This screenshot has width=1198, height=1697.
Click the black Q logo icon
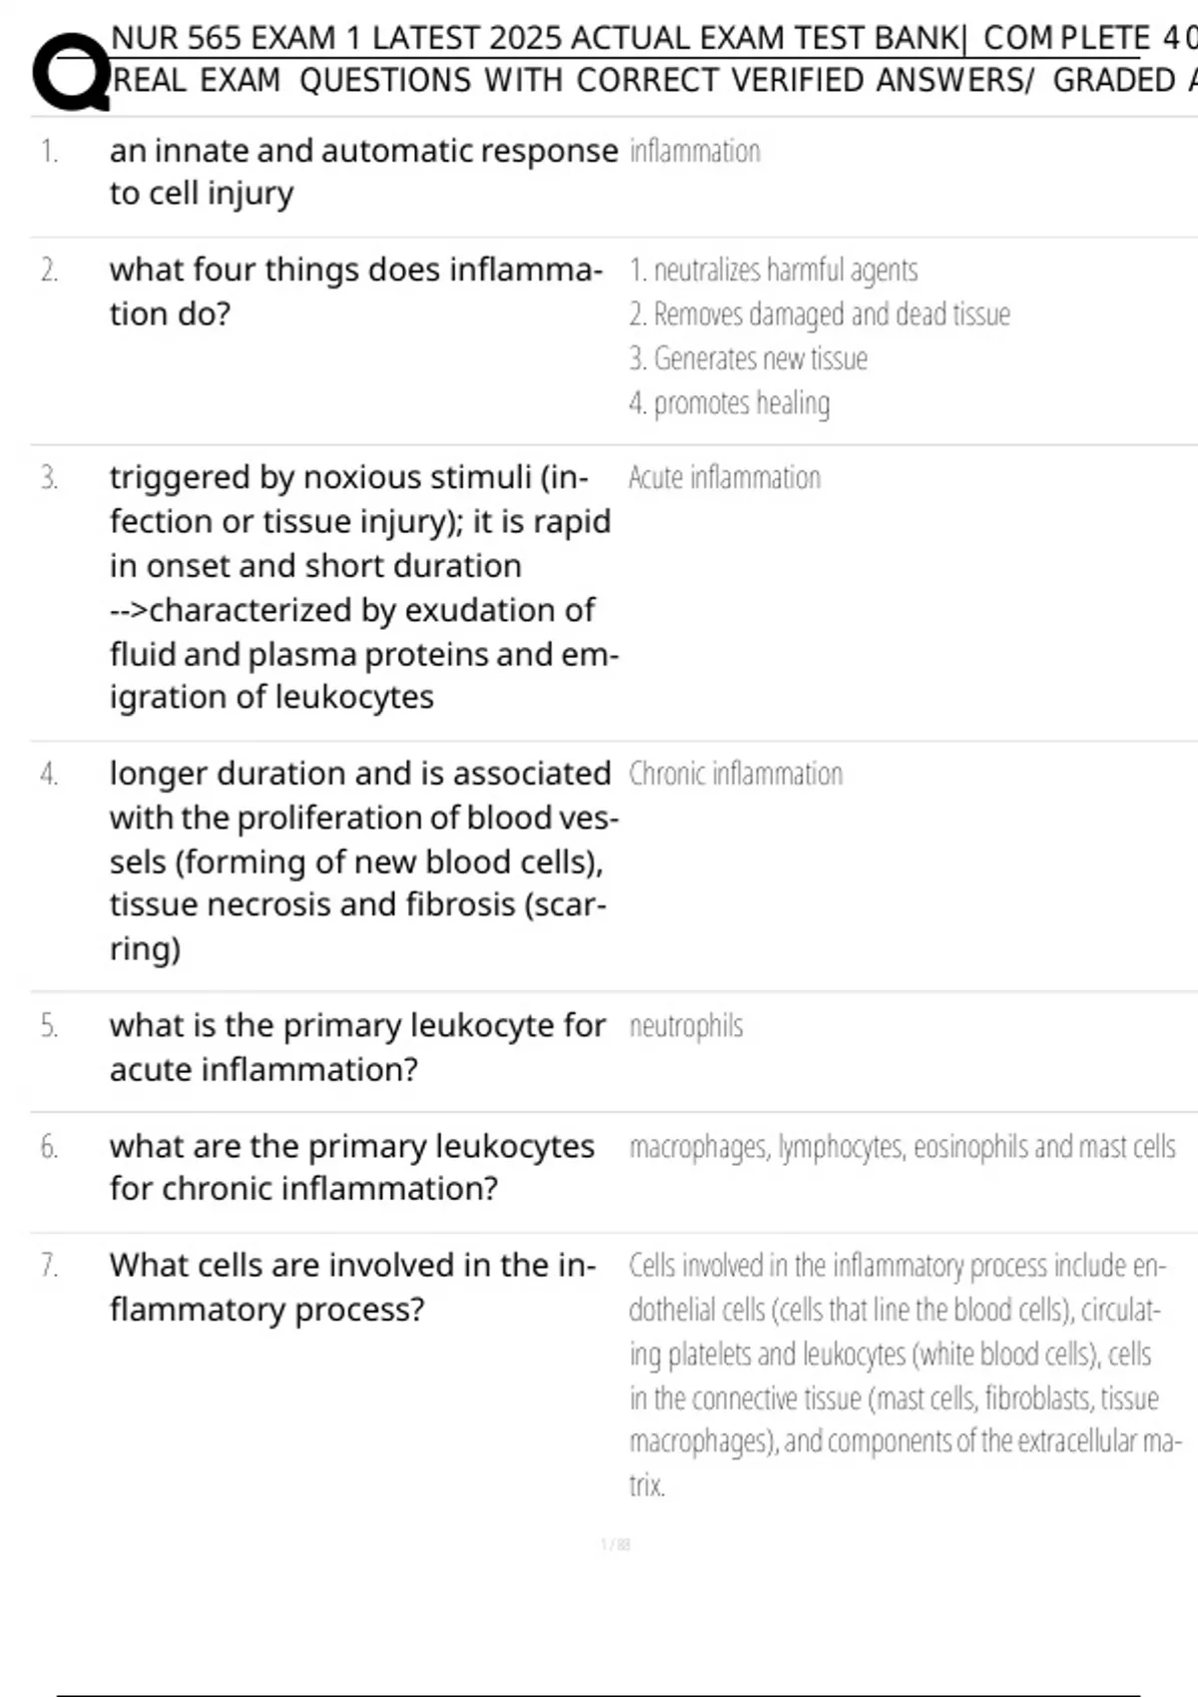pos(70,72)
